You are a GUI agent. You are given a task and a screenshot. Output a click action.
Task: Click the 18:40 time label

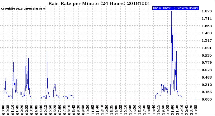click(x=154, y=110)
